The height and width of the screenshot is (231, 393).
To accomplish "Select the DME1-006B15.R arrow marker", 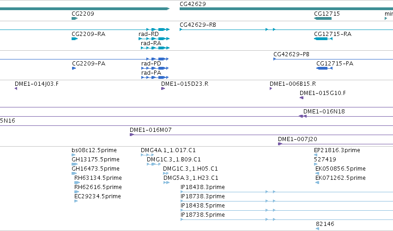I will [x=271, y=89].
